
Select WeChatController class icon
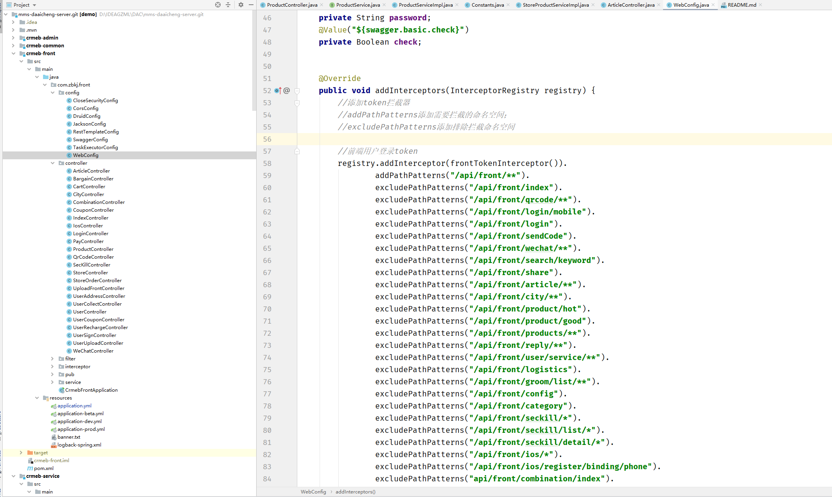pyautogui.click(x=69, y=351)
